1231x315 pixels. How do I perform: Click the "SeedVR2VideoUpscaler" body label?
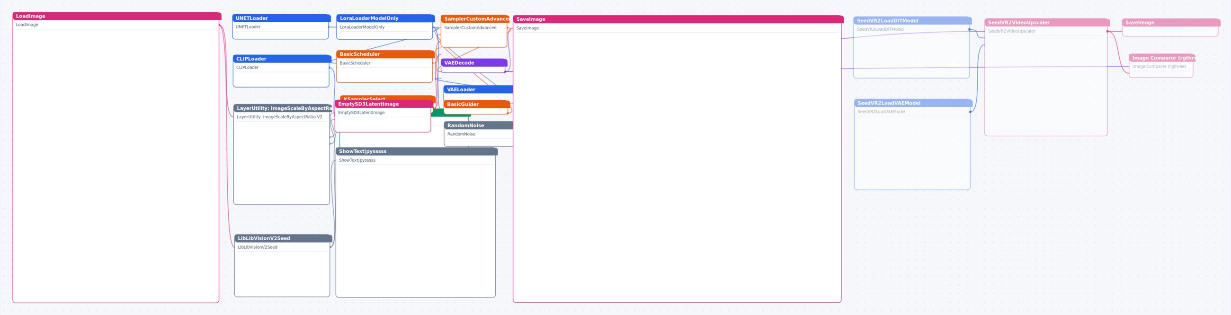(1012, 32)
